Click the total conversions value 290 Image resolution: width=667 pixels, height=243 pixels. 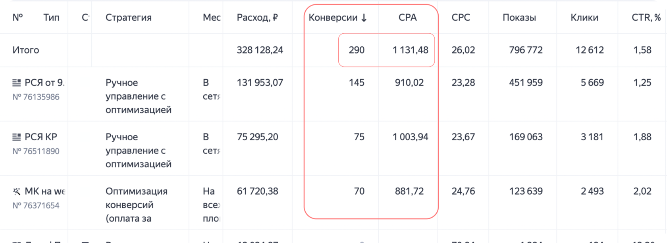coord(356,50)
